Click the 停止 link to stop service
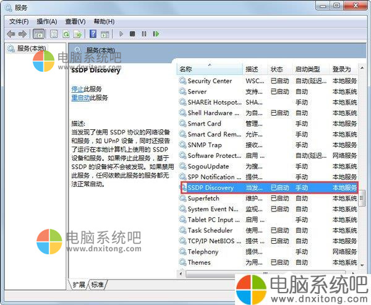The height and width of the screenshot is (305, 371). point(77,89)
